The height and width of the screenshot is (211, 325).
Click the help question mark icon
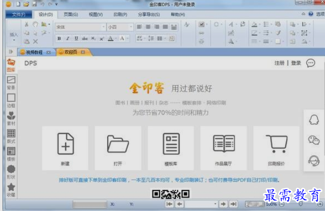coord(311,14)
